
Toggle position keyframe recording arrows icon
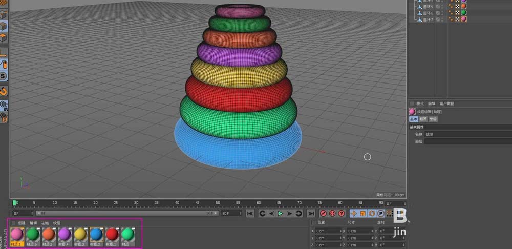pyautogui.click(x=354, y=213)
